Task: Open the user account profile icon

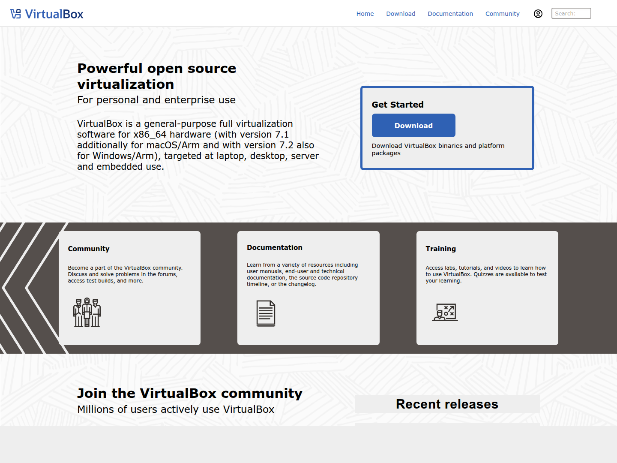Action: pyautogui.click(x=538, y=14)
